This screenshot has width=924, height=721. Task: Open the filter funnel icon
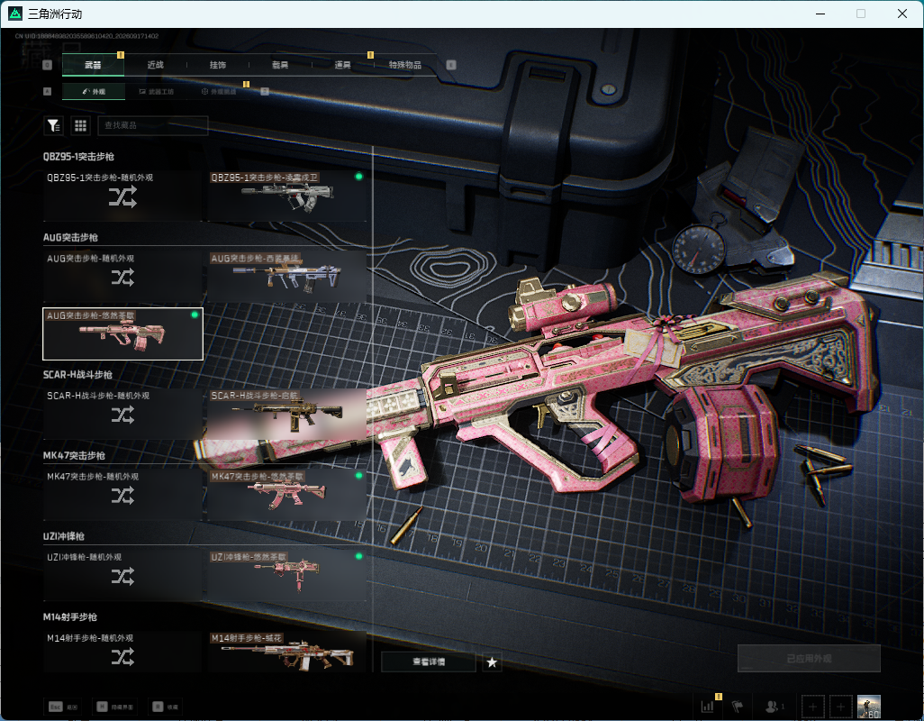tap(54, 125)
